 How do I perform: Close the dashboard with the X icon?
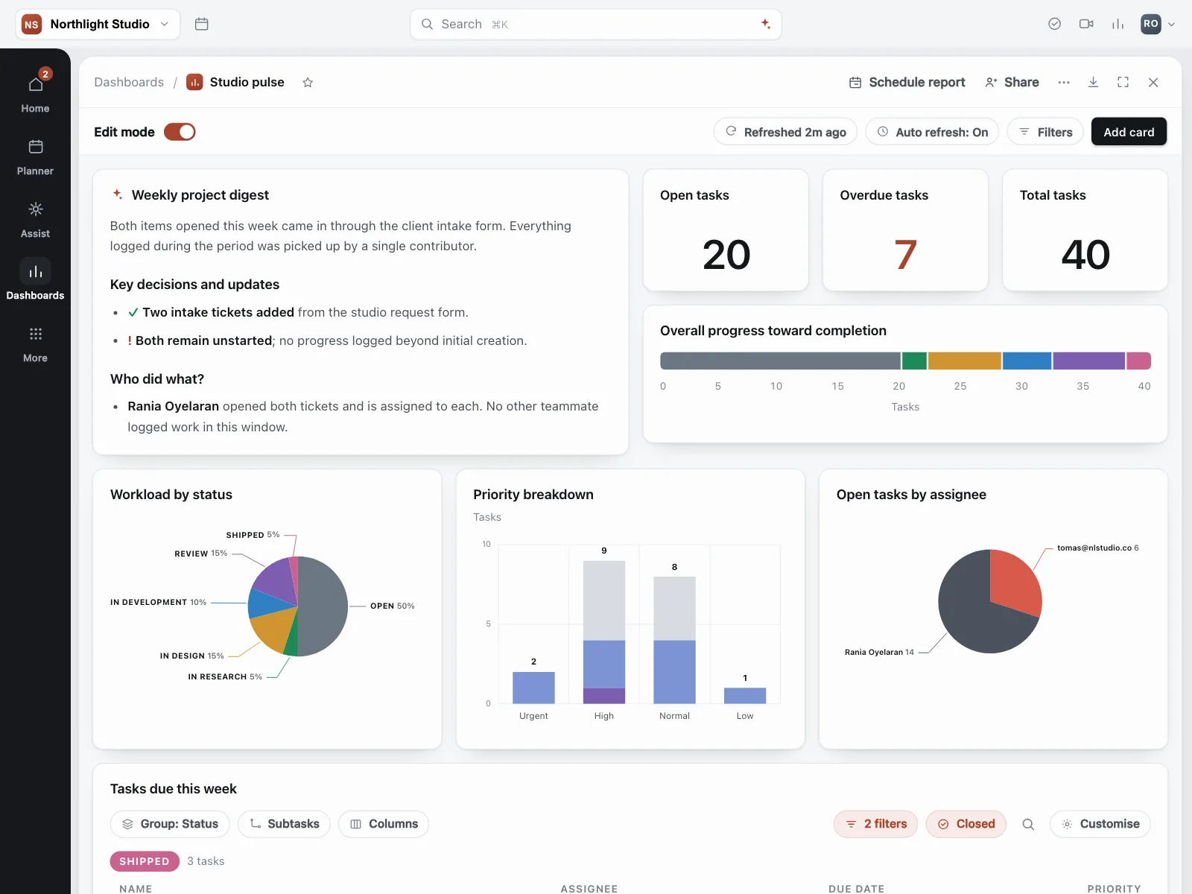tap(1153, 83)
